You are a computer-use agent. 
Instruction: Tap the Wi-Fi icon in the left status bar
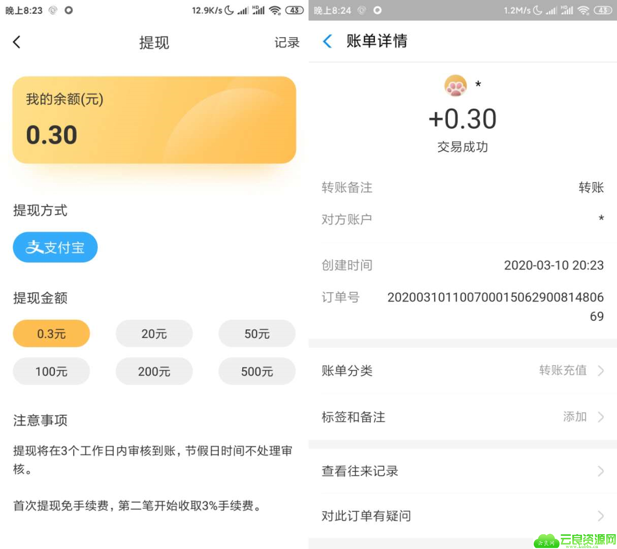point(275,10)
